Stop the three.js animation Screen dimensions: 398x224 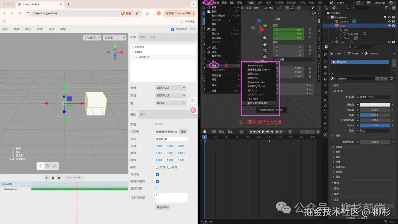[59, 178]
